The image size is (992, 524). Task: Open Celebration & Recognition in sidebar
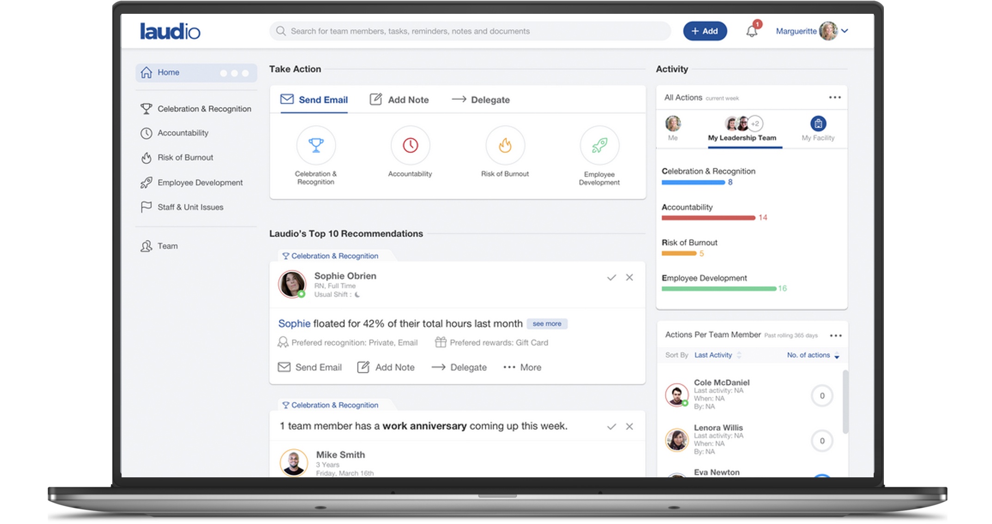(x=196, y=109)
